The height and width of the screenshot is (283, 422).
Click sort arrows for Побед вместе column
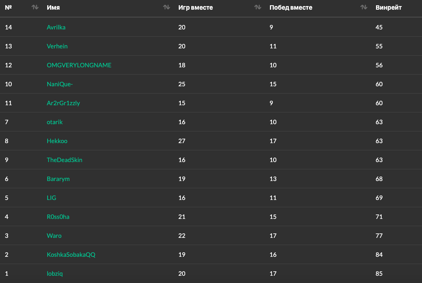(x=364, y=7)
